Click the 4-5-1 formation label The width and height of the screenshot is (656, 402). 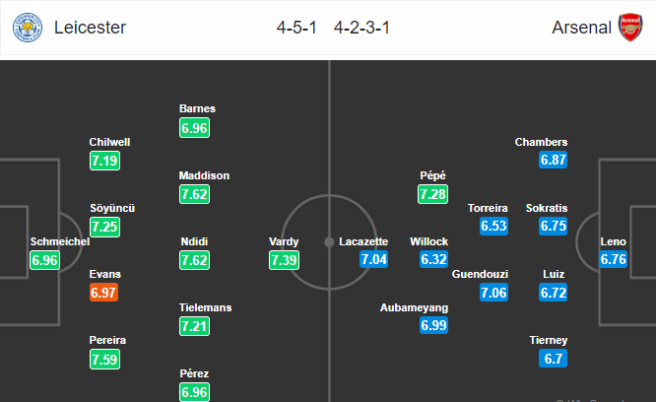pyautogui.click(x=296, y=28)
